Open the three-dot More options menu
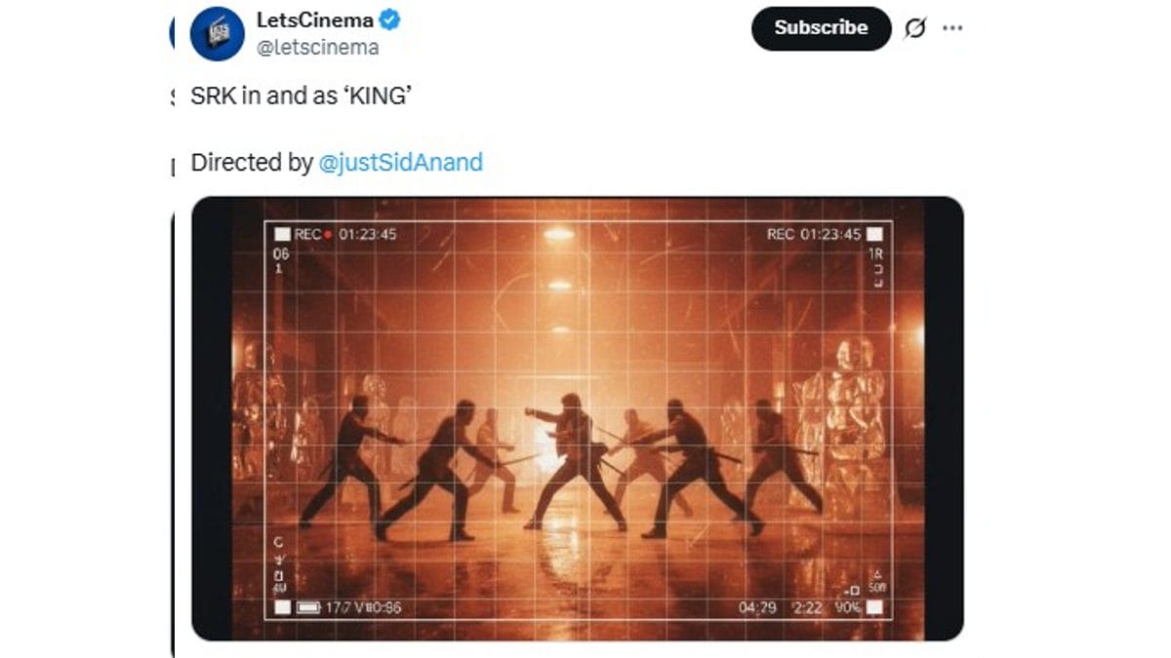The image size is (1171, 658). (952, 28)
